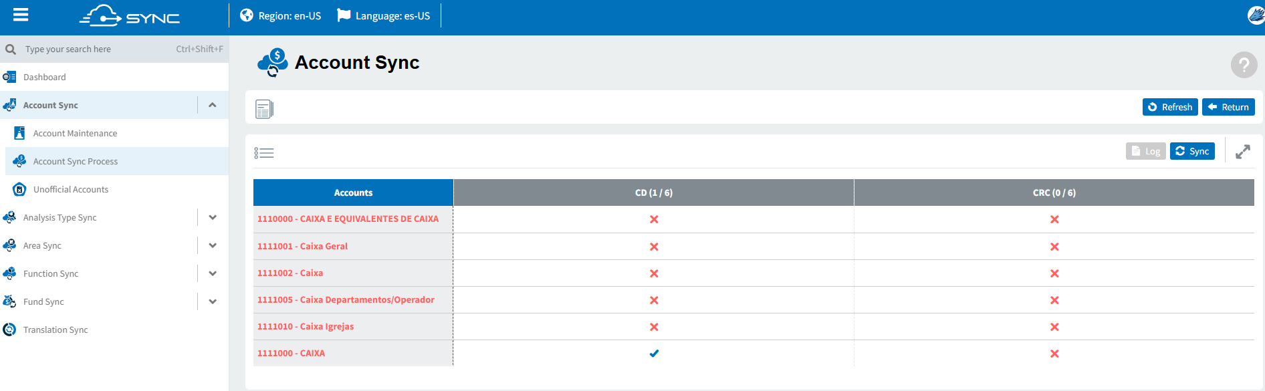
Task: Expand table to fullscreen with arrows icon
Action: 1243,152
